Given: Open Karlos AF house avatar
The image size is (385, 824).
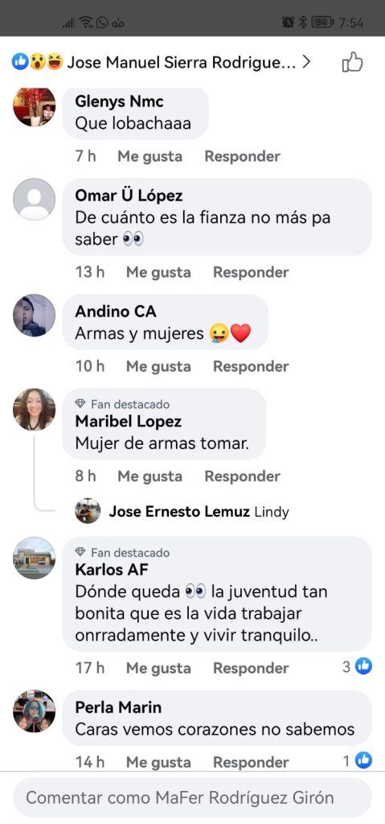Looking at the screenshot, I should 34,558.
